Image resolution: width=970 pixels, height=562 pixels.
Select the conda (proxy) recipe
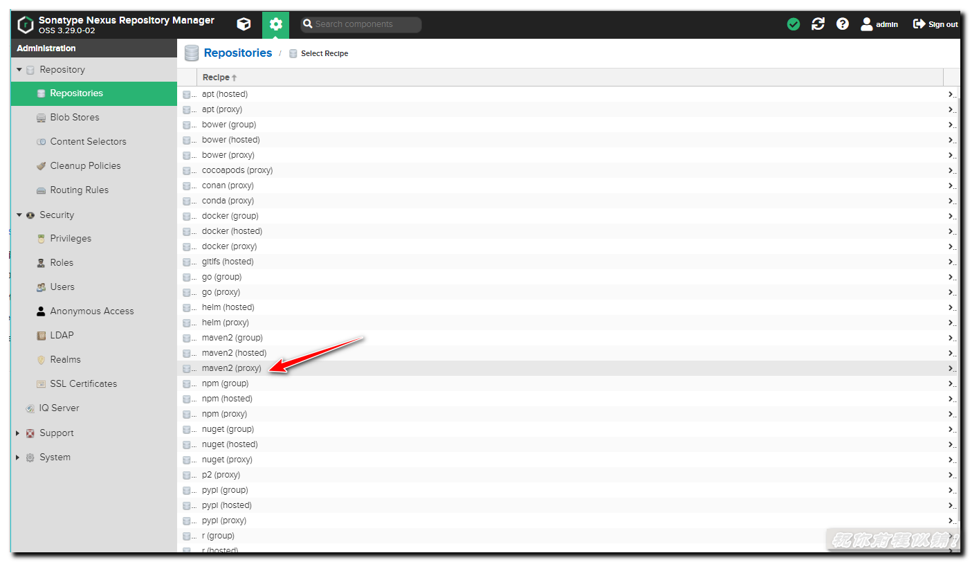tap(569, 201)
